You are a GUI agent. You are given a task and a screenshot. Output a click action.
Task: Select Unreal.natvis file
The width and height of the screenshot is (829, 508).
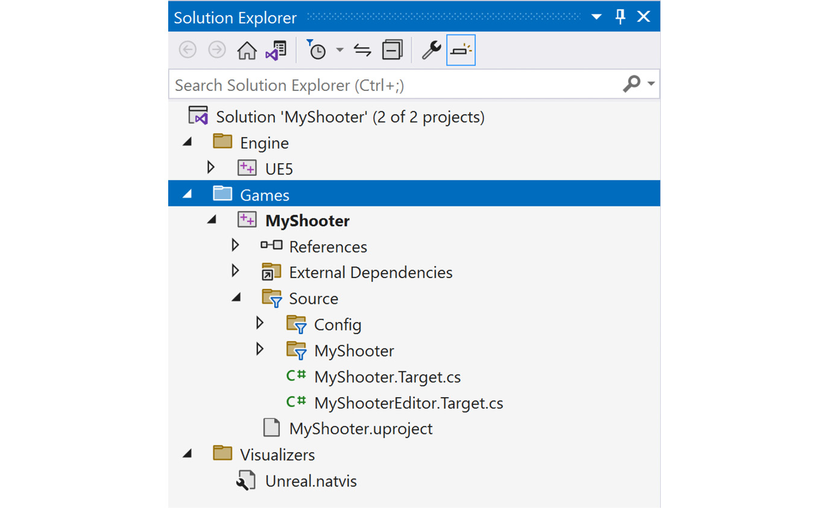311,482
